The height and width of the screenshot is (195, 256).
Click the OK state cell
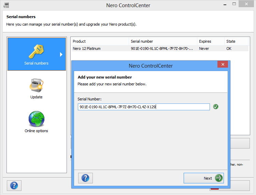coord(229,48)
